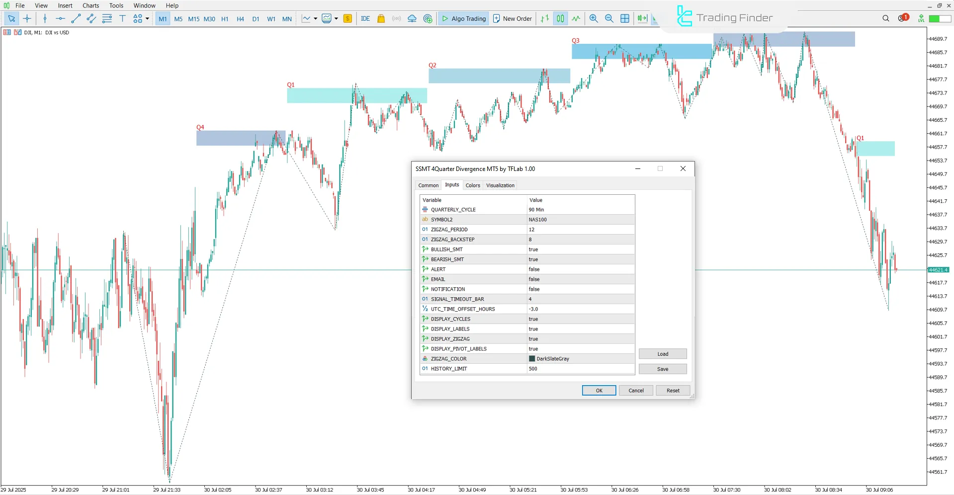Reset the indicator settings
This screenshot has height=495, width=954.
tap(672, 390)
